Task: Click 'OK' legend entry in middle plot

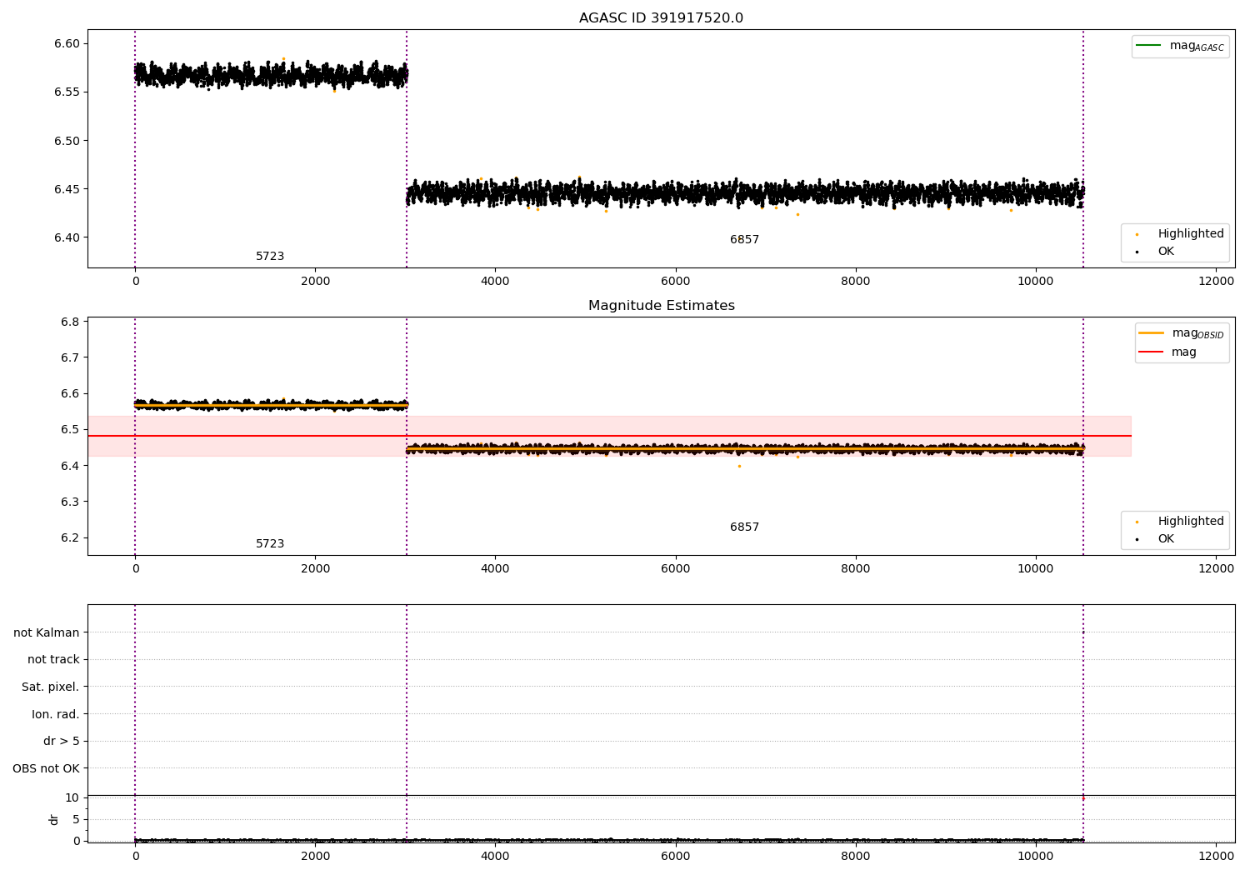Action: [x=1155, y=538]
